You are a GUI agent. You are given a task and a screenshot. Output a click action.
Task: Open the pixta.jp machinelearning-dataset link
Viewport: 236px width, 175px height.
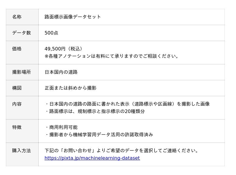92,158
